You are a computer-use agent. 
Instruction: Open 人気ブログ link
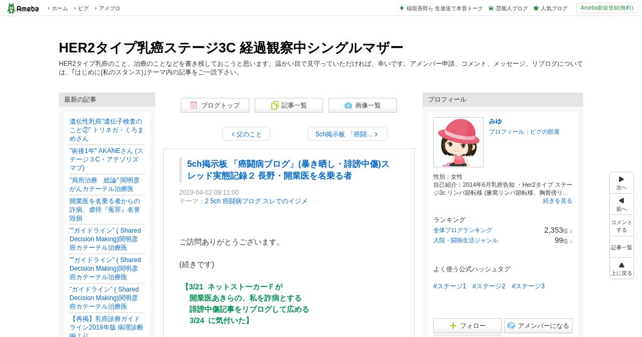click(554, 9)
